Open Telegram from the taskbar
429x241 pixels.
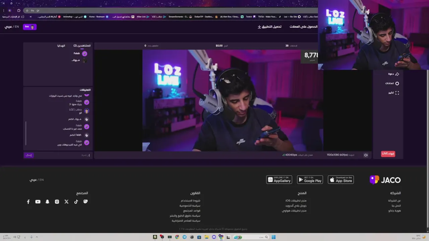[184, 237]
